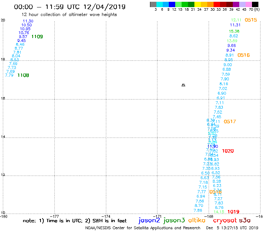The width and height of the screenshot is (263, 231).
Task: Click the wave height value 7.11
Action: pos(220,103)
